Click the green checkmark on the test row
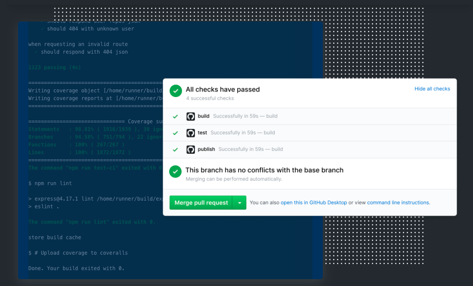Viewport: 473px width, 286px height. 175,133
